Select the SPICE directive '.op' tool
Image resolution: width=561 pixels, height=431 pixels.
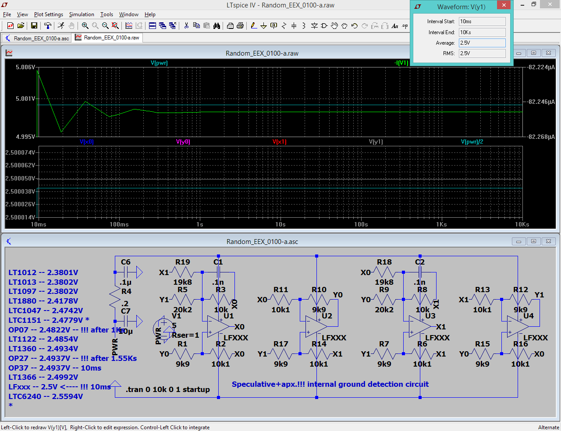405,26
